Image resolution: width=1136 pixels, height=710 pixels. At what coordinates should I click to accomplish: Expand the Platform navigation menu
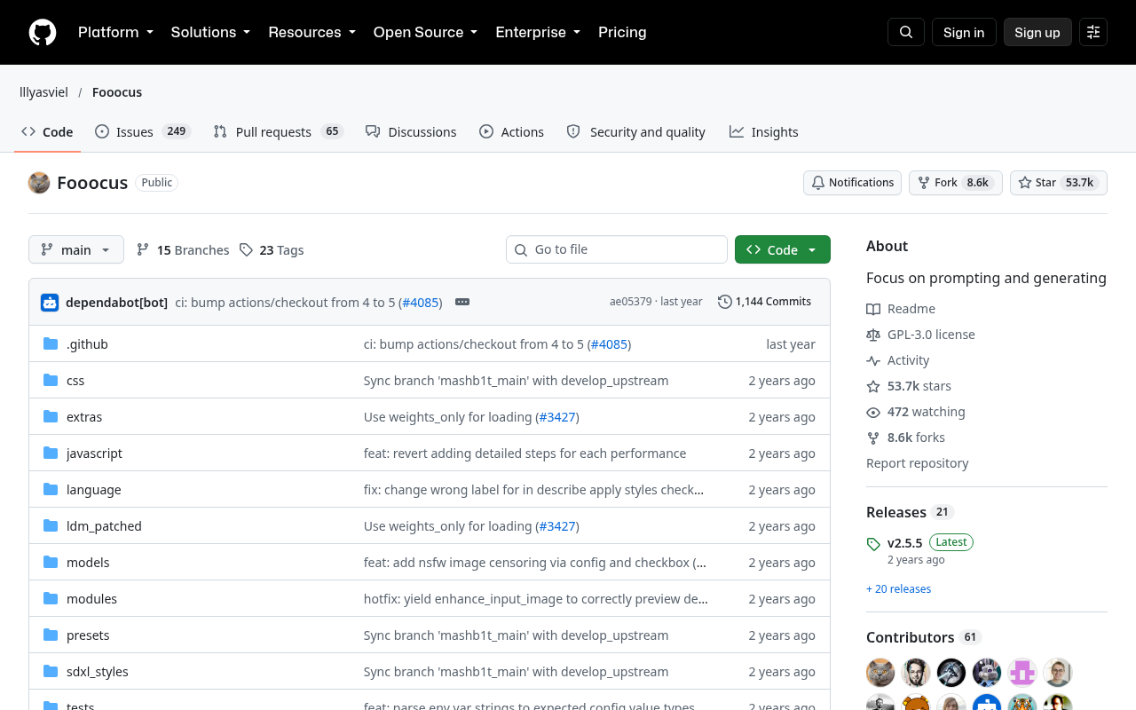115,32
